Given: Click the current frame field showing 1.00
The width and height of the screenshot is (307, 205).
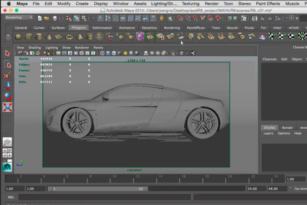Looking at the screenshot, I should 295,179.
